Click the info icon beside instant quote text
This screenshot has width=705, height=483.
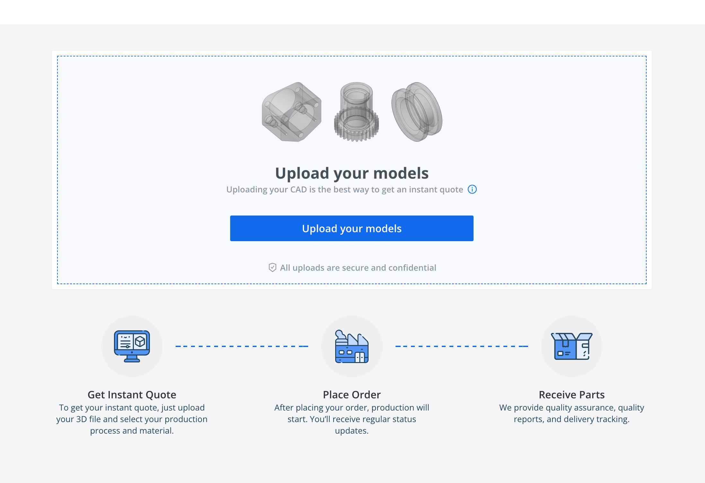(x=472, y=190)
